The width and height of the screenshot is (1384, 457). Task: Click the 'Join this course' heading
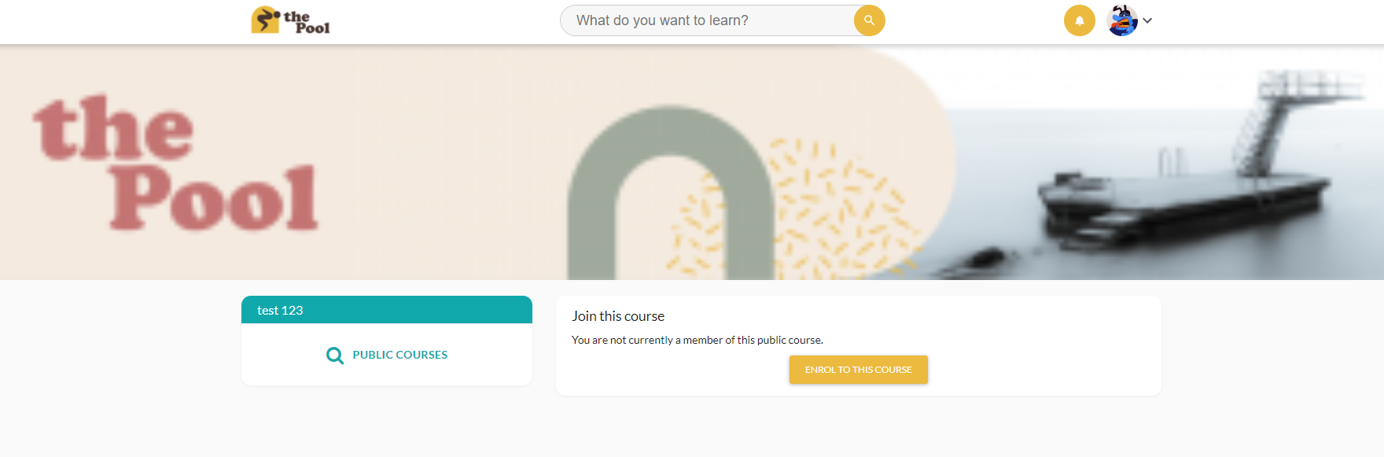(x=618, y=316)
